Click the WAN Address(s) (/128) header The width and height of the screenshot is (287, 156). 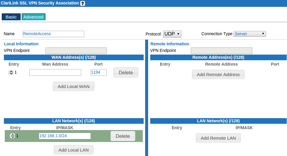point(74,58)
